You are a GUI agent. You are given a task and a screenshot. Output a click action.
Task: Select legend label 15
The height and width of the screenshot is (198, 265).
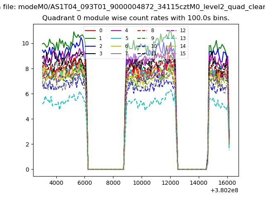[x=183, y=54]
